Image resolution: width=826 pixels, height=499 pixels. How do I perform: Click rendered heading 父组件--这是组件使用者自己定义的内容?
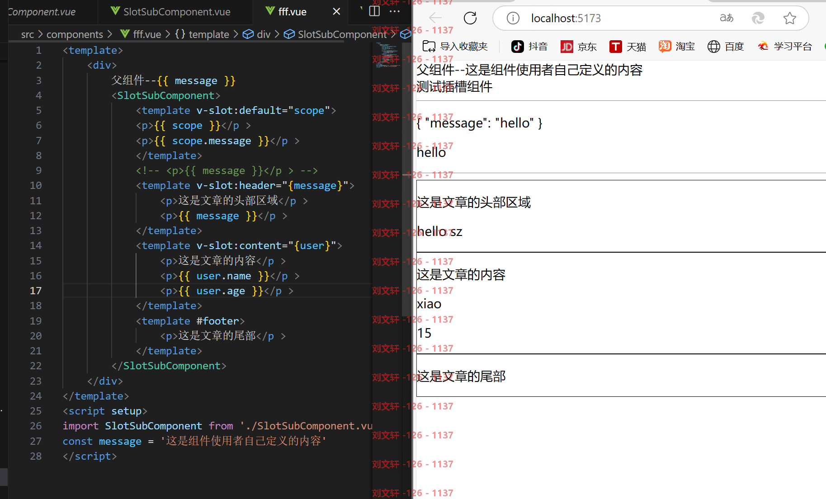529,70
